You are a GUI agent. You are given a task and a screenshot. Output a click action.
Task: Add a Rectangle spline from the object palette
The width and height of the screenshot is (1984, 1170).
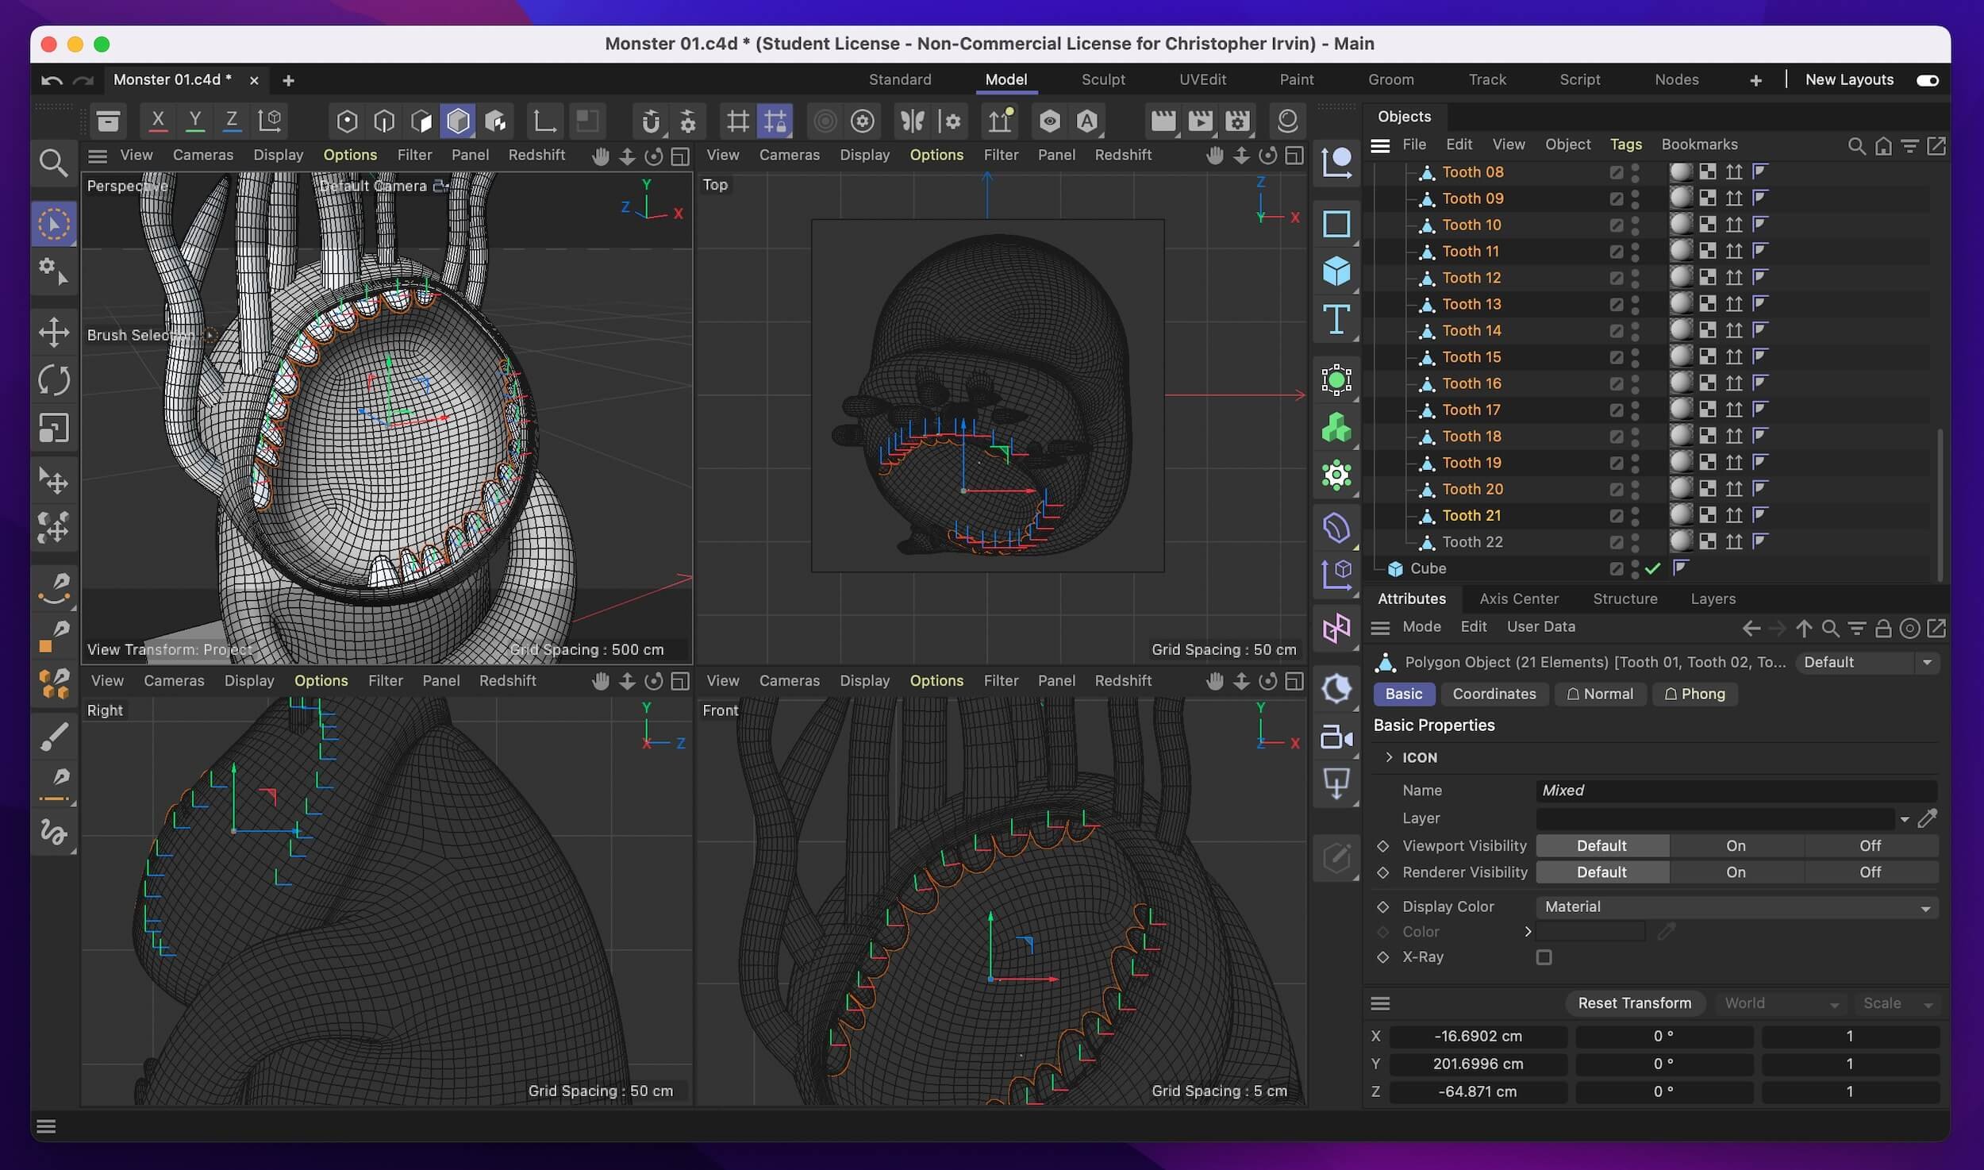[x=1336, y=224]
